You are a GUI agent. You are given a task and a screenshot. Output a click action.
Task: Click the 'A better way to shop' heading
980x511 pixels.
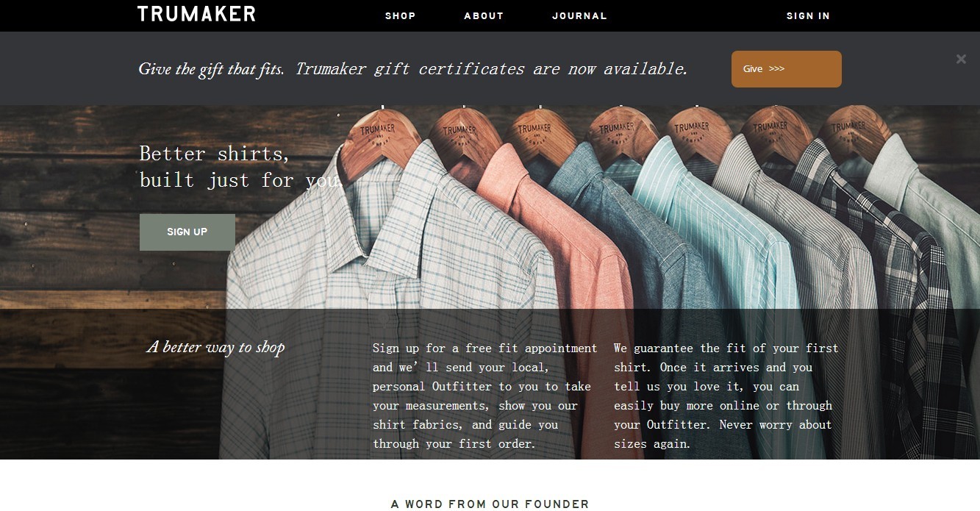pyautogui.click(x=216, y=347)
